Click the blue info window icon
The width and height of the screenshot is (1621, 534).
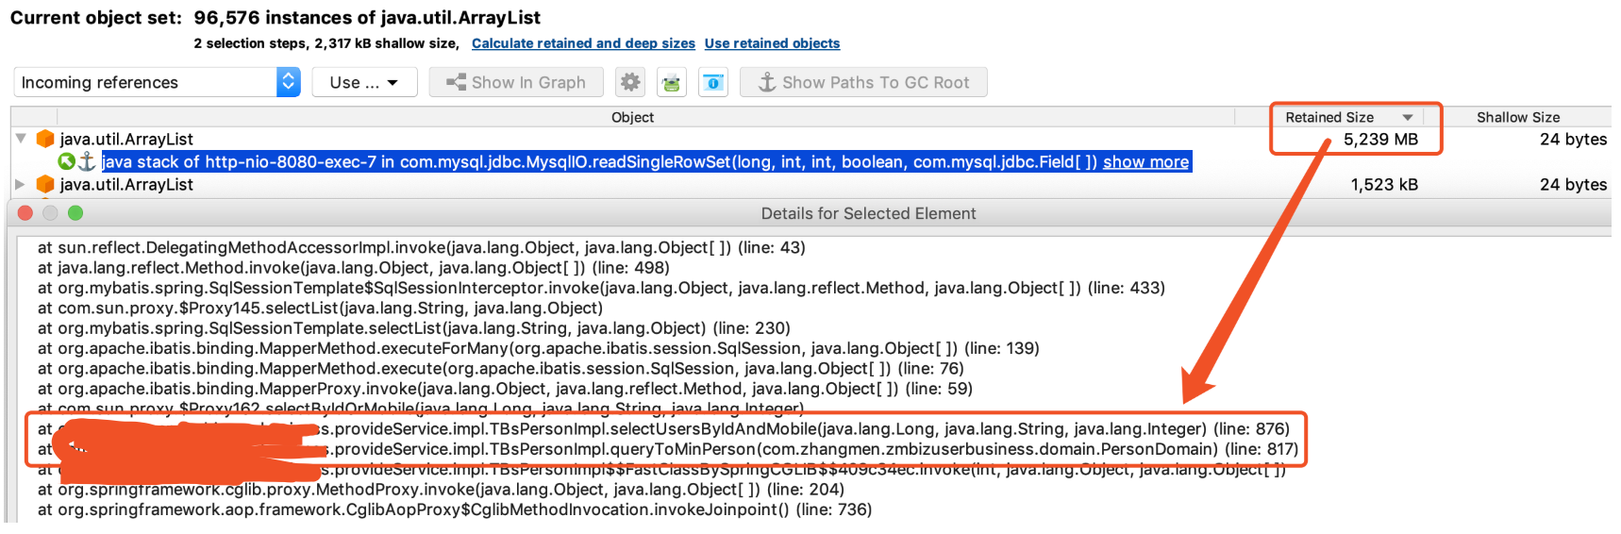point(713,83)
